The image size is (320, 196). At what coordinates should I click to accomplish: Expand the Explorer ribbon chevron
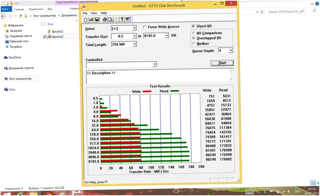click(312, 4)
